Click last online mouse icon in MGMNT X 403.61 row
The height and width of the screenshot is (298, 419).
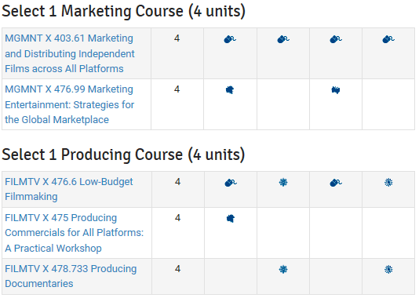[388, 39]
